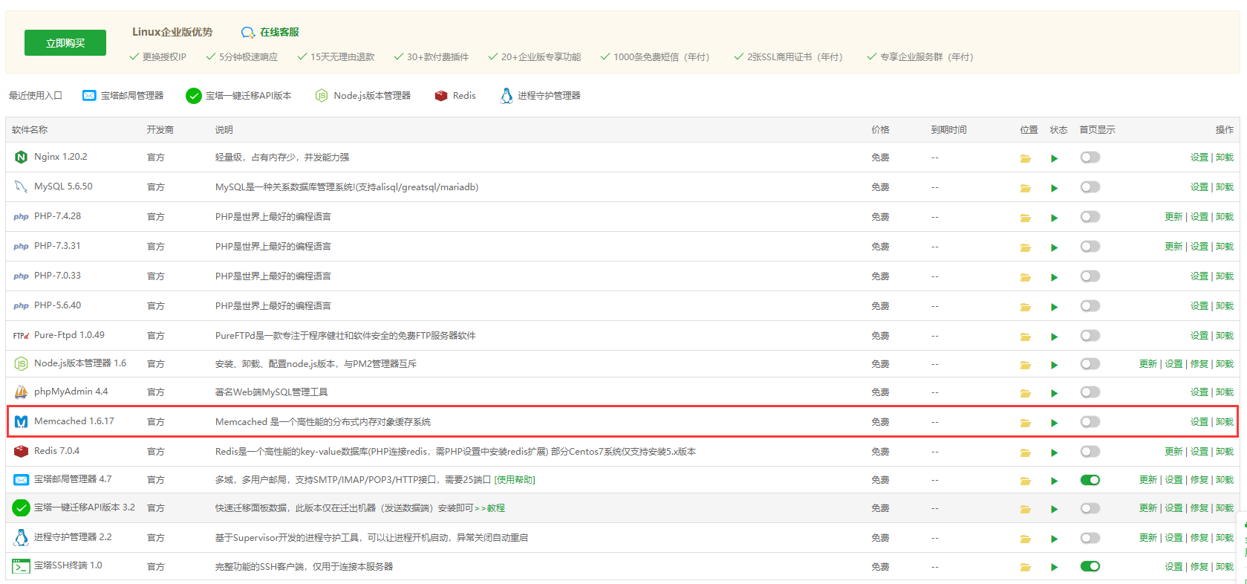Click the 到期时间 column header
Viewport: 1247px width, 584px height.
coord(949,130)
